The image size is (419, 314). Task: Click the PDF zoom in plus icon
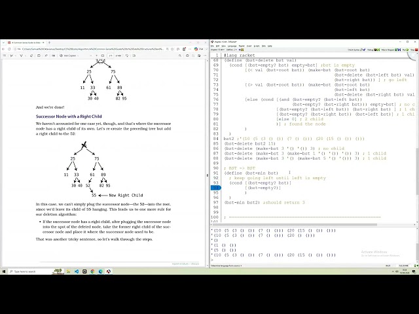[x=96, y=56]
